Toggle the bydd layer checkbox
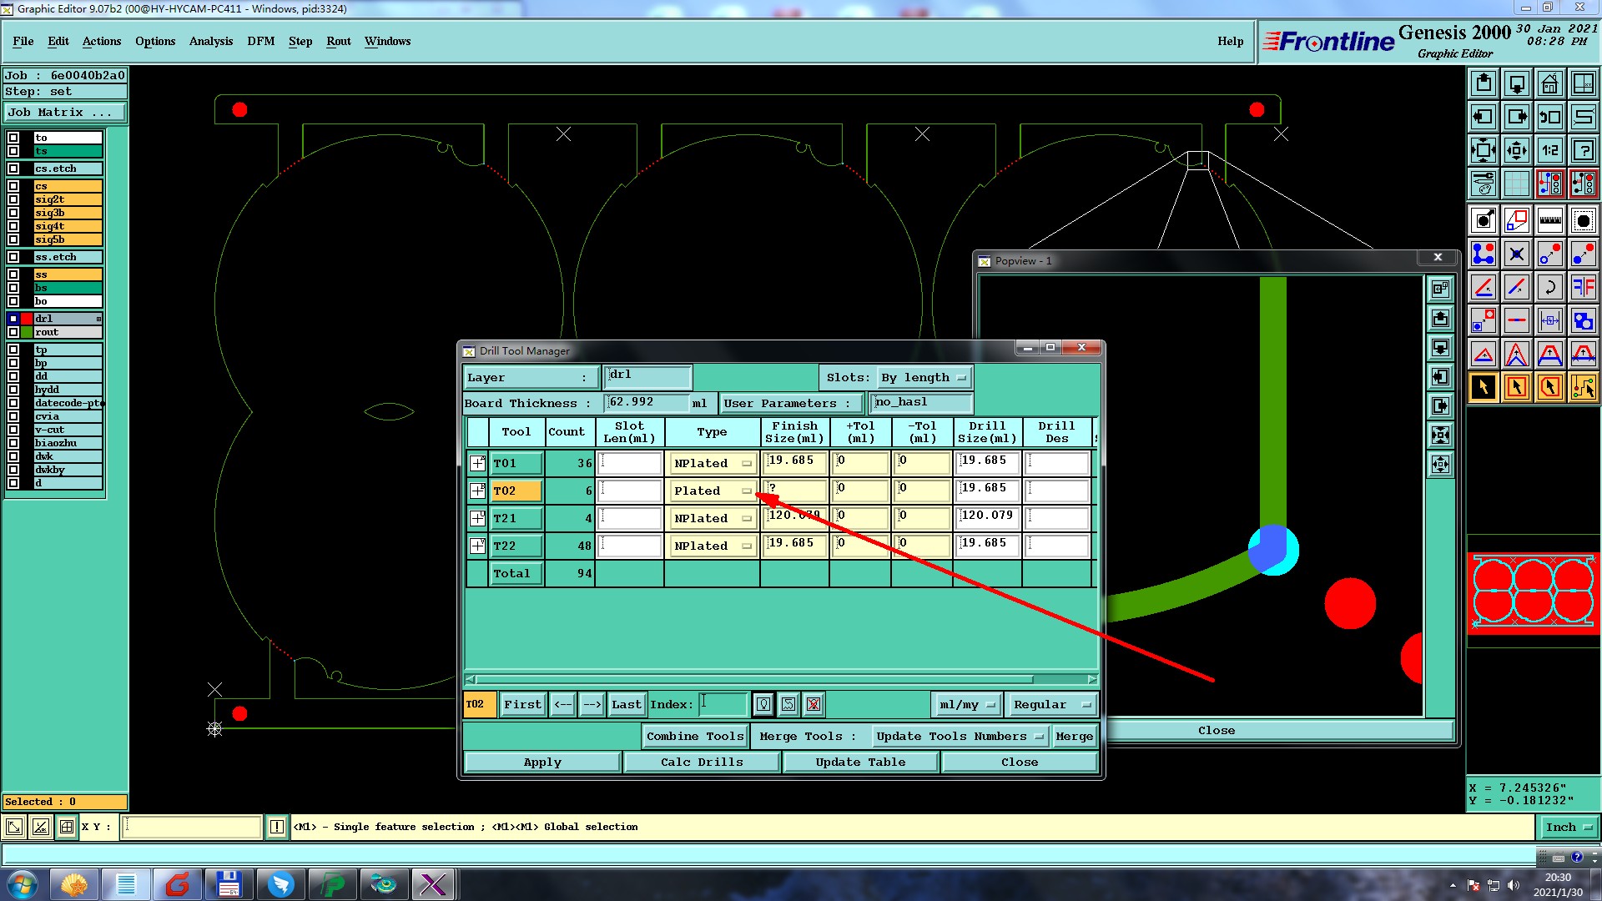 point(13,390)
